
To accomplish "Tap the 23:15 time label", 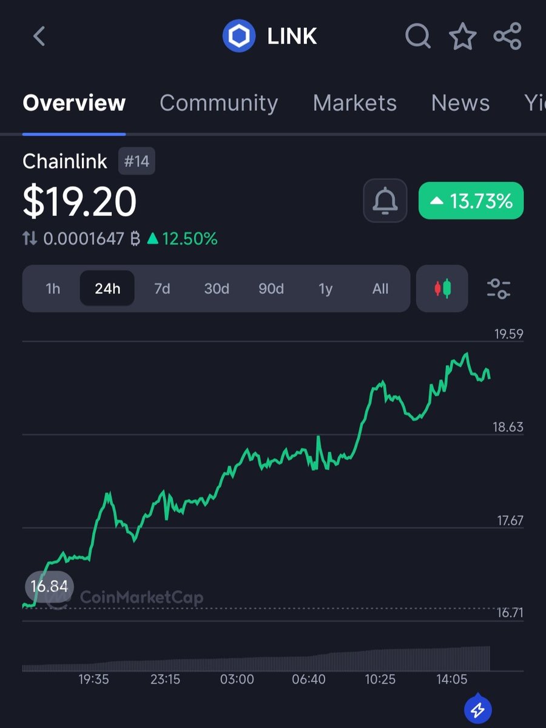I will click(x=165, y=679).
